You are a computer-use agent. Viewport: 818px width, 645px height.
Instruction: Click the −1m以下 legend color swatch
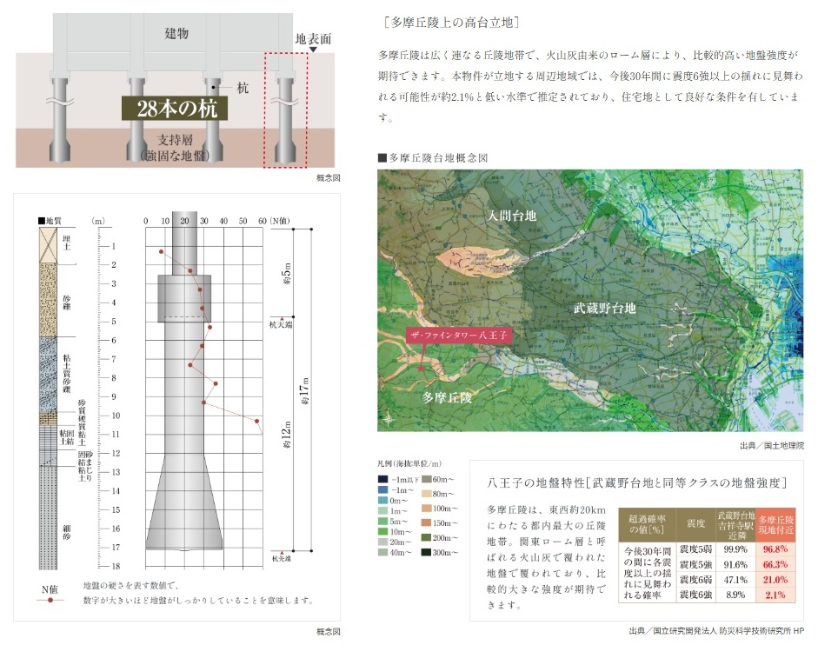click(383, 479)
